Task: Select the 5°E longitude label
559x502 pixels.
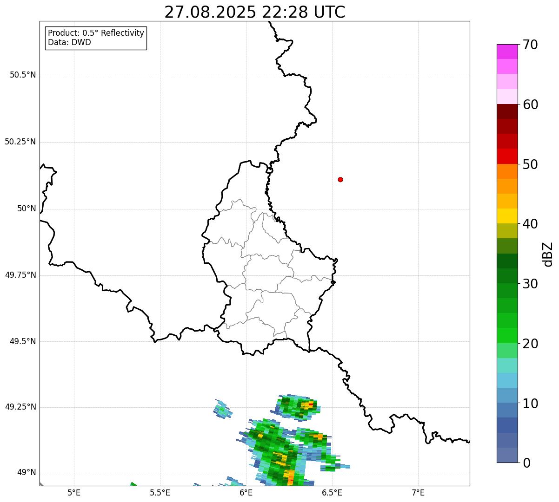Action: point(74,493)
